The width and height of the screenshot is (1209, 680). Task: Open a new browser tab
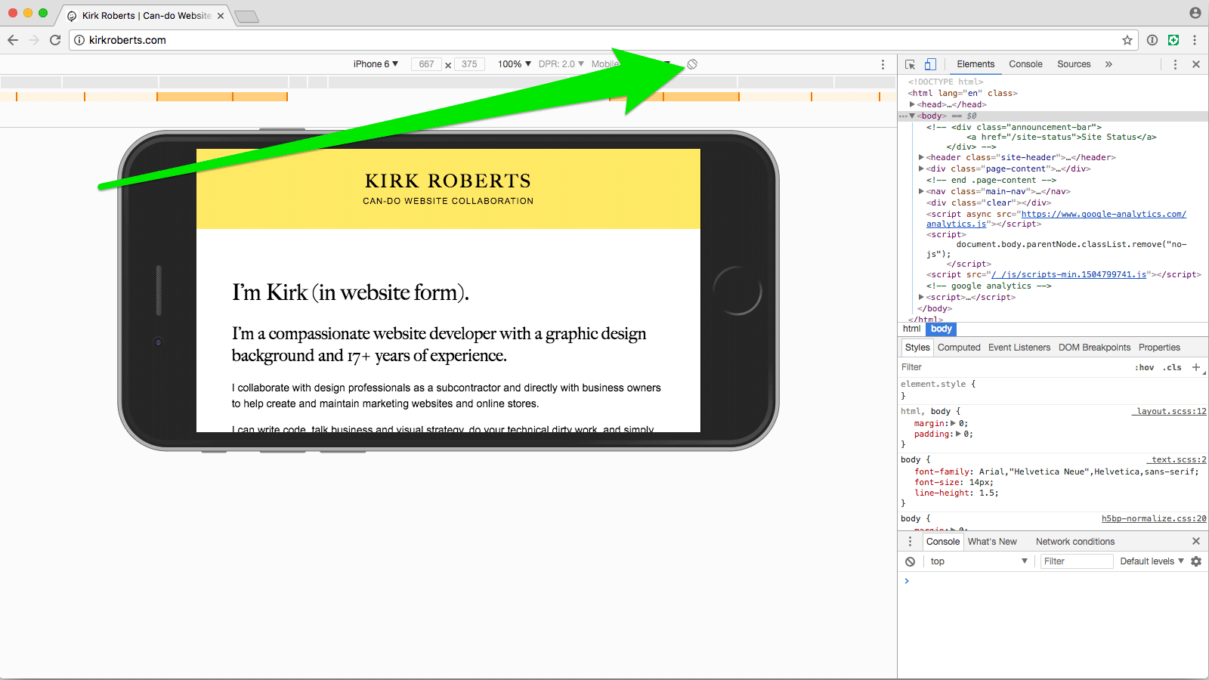tap(246, 17)
